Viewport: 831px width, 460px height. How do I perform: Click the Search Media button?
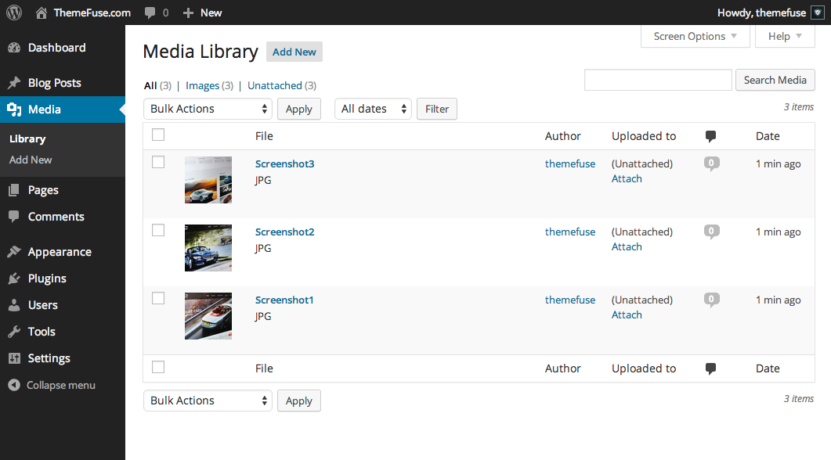775,80
